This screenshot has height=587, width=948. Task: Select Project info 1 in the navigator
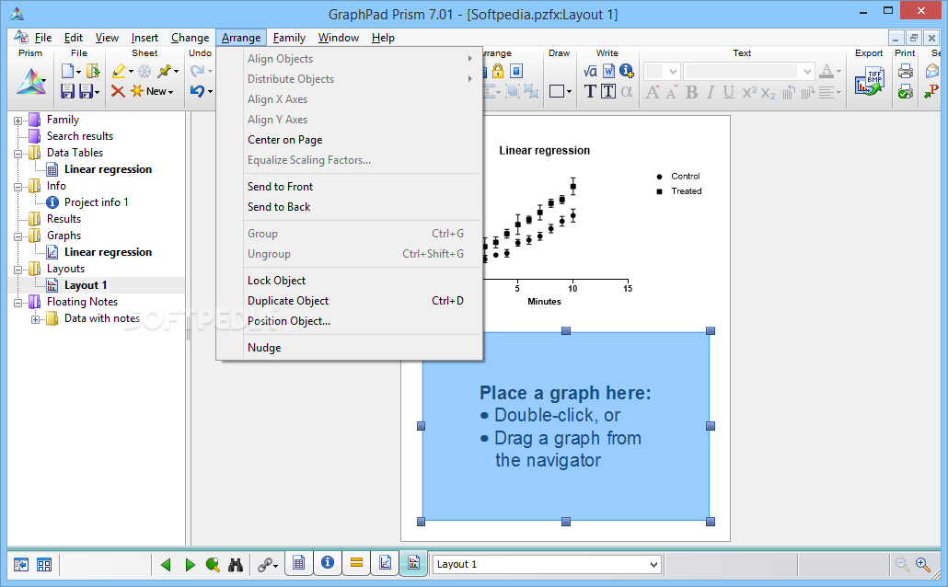(96, 201)
